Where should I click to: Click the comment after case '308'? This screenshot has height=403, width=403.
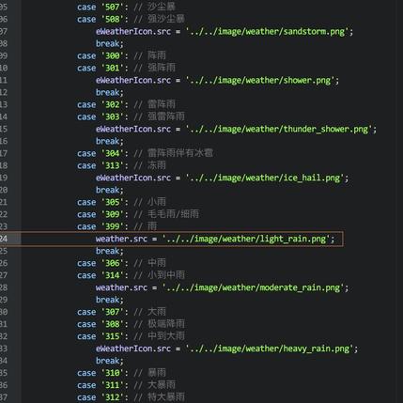tap(159, 324)
